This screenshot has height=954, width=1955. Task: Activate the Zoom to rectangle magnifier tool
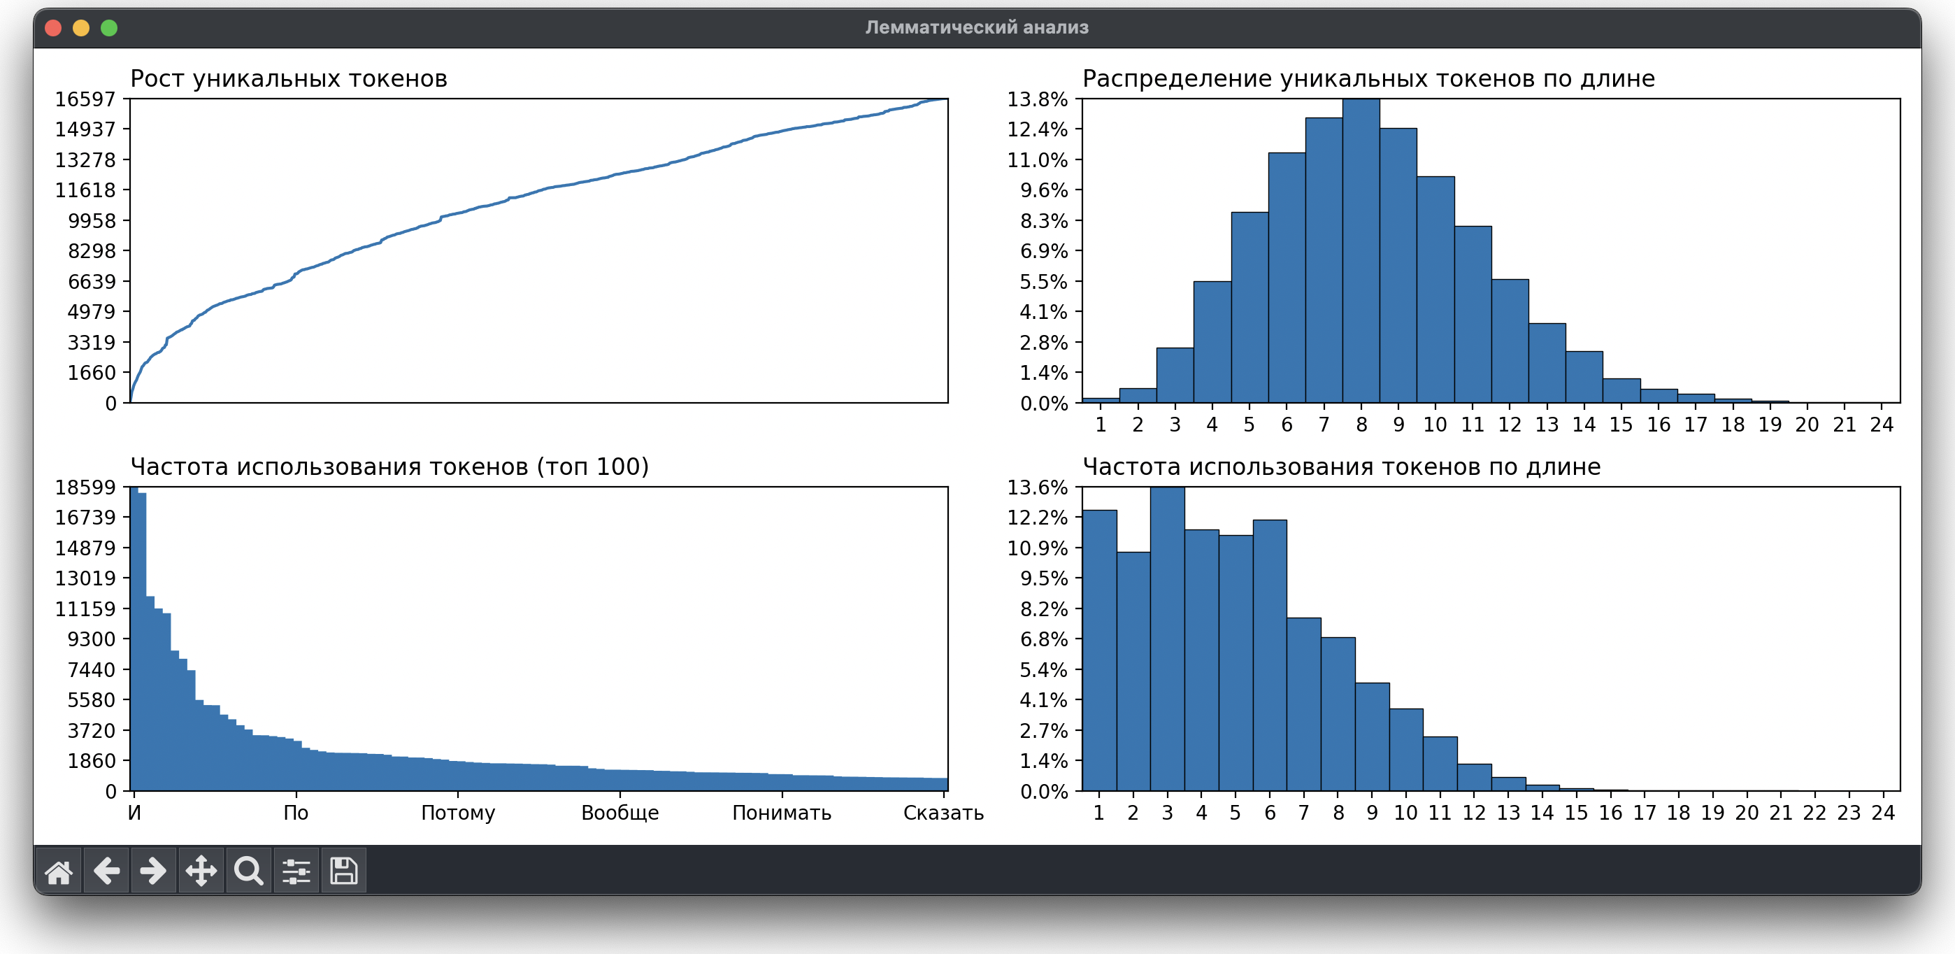(x=248, y=871)
